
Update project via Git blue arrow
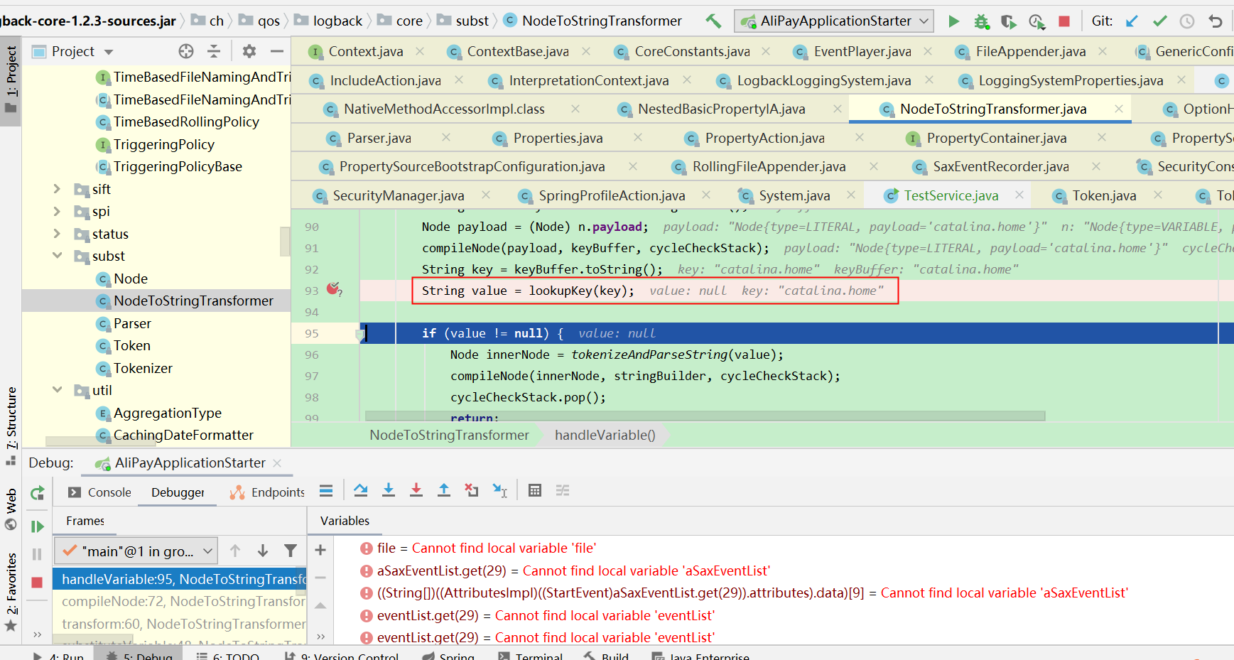(1132, 21)
